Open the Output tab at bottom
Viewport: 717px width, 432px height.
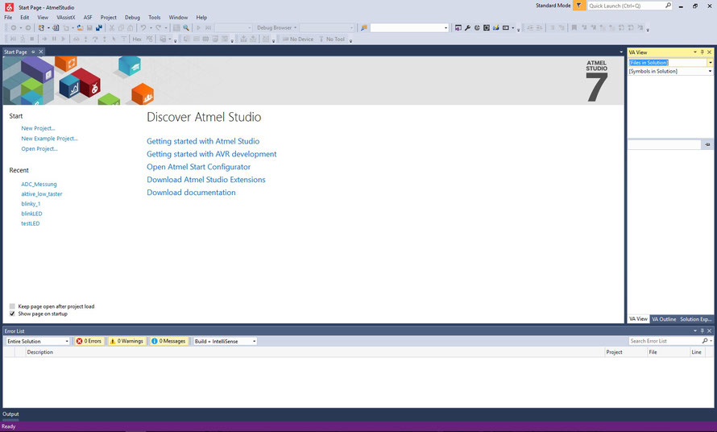11,413
